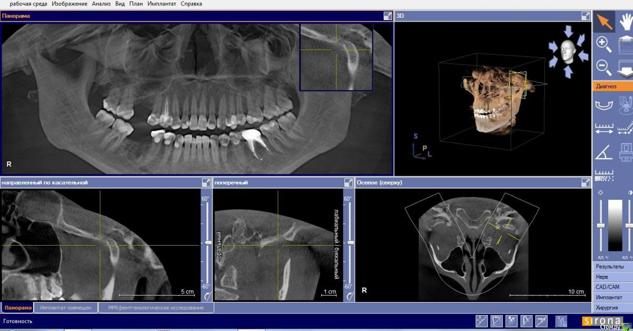Viewport: 633px width, 331px height.
Task: Maximize the 3D panel view
Action: click(x=586, y=16)
